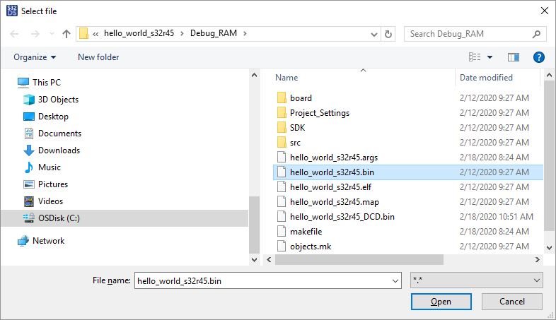Change the view layout icon
This screenshot has width=556, height=320.
pos(475,57)
